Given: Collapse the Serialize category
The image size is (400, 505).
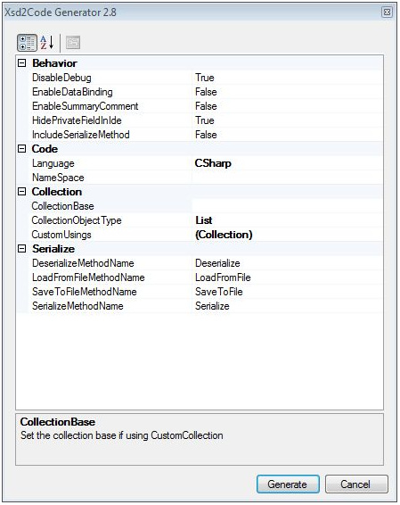Looking at the screenshot, I should click(22, 249).
